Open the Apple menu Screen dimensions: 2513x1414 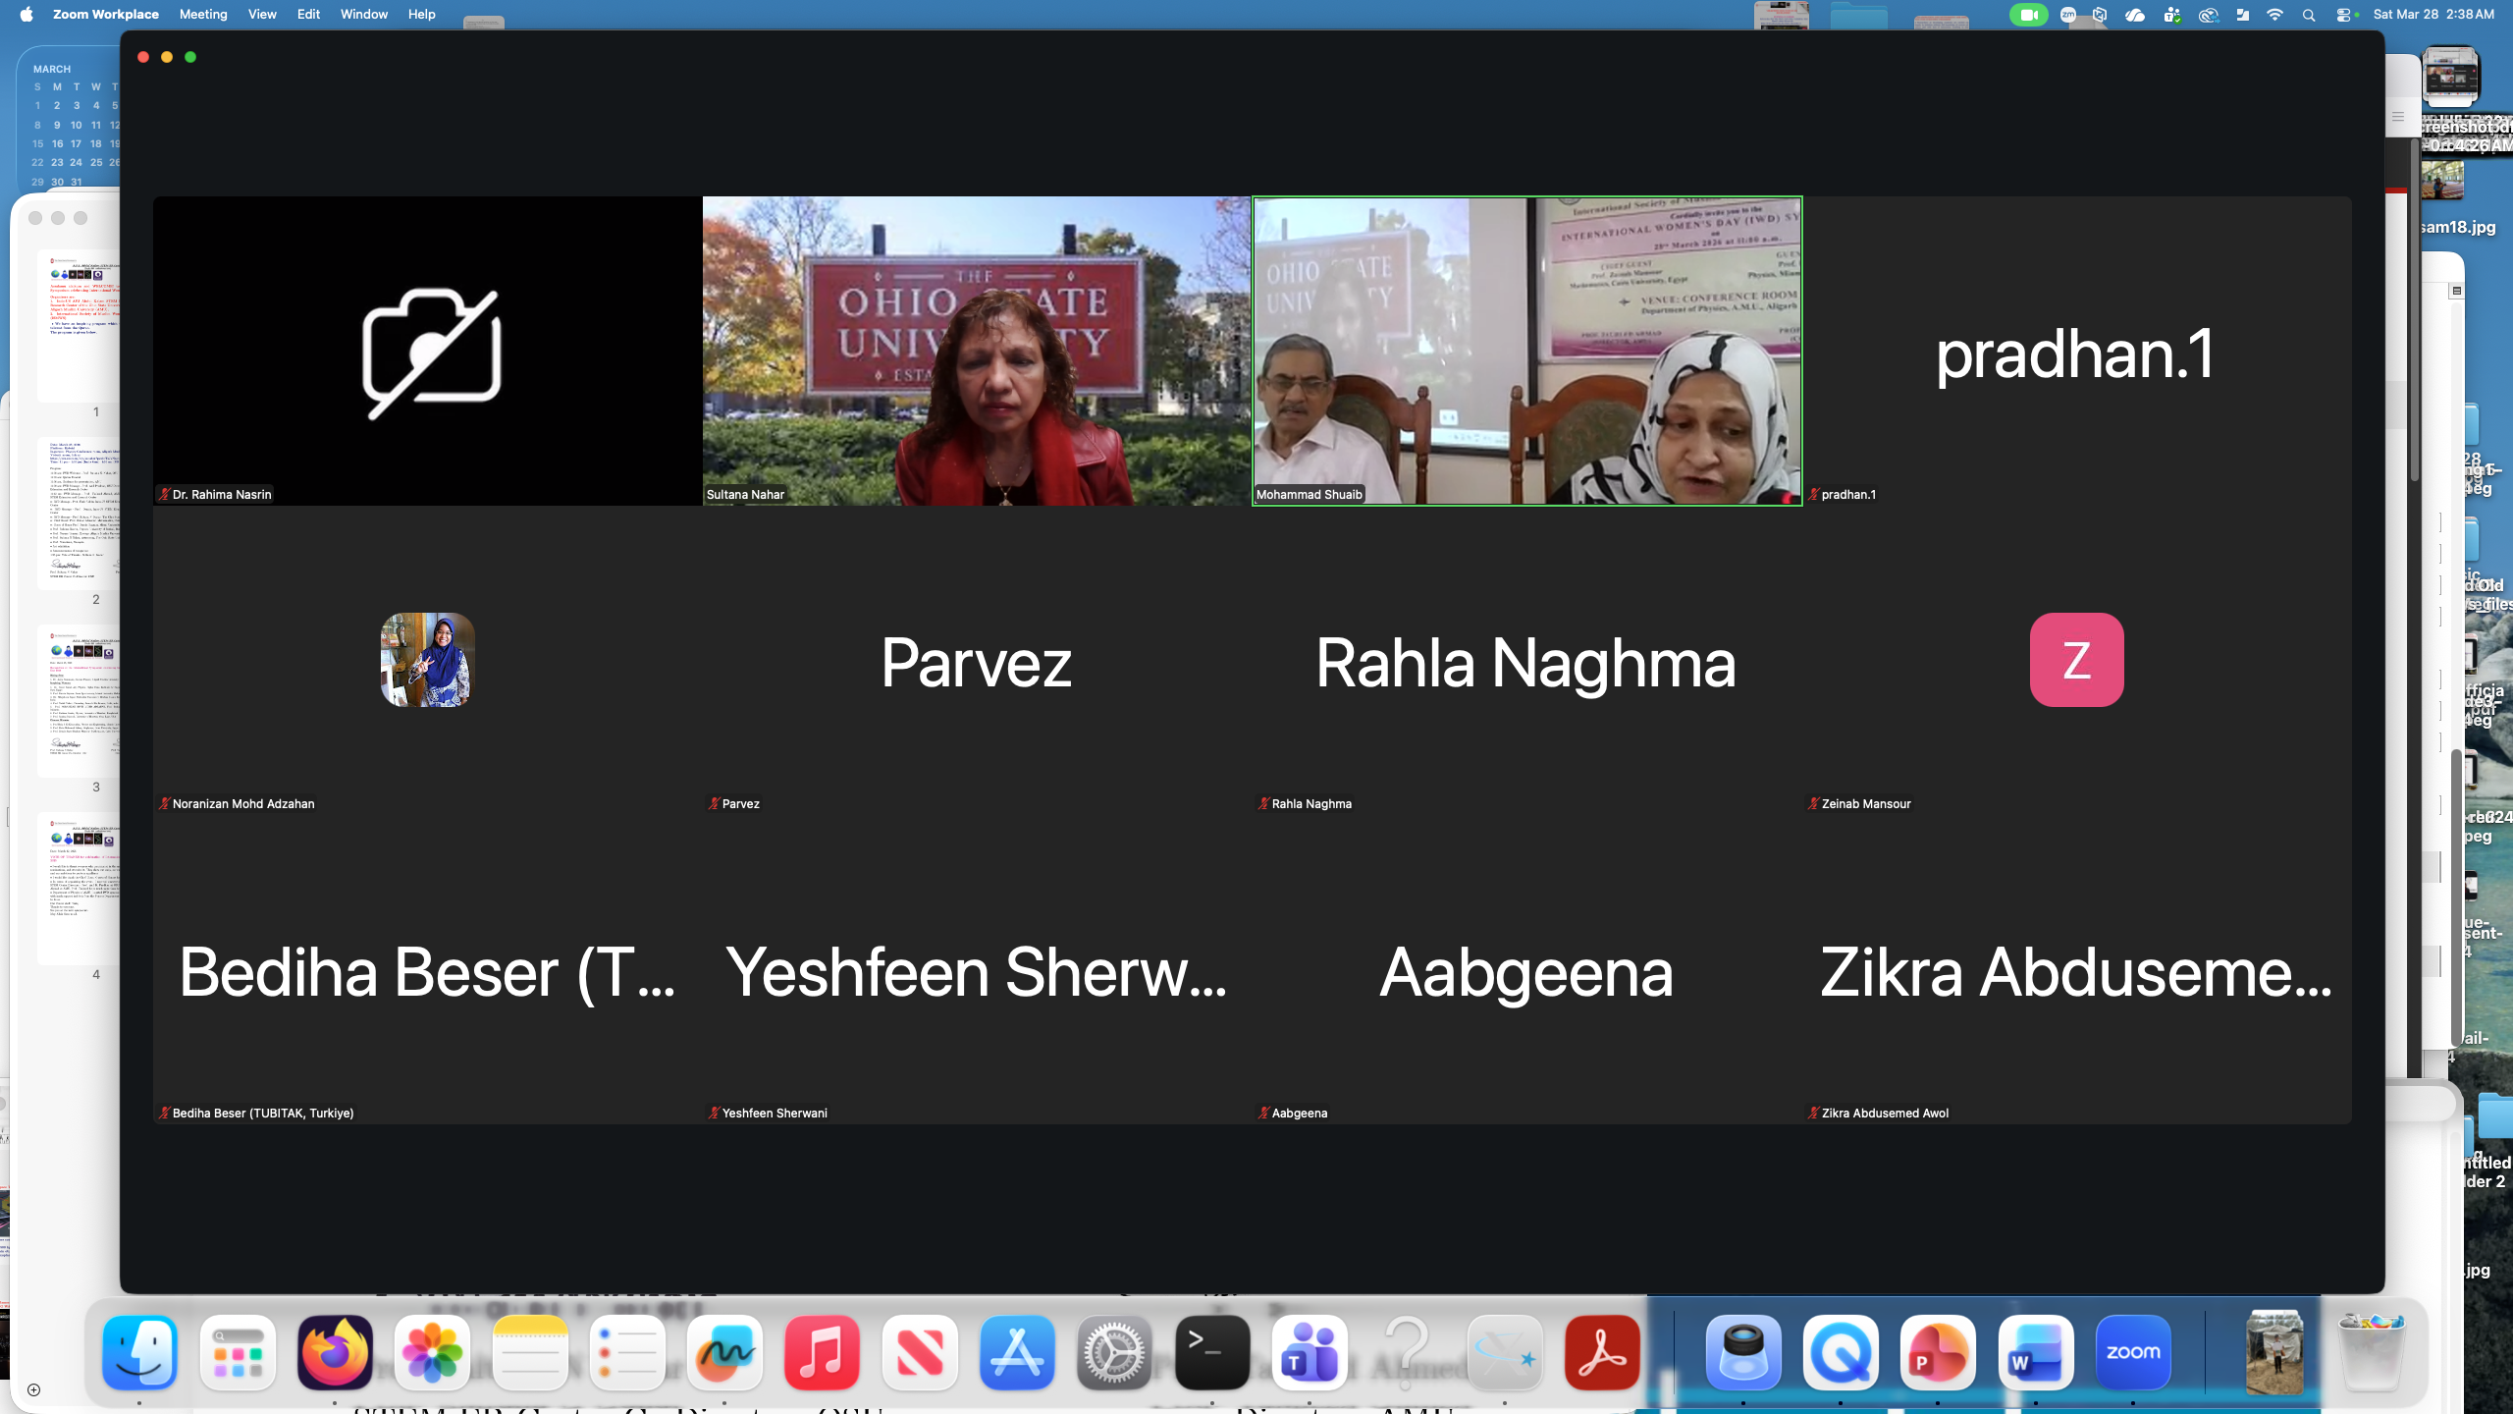pos(27,15)
